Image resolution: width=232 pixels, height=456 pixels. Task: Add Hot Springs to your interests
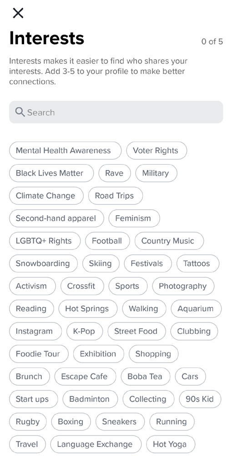point(88,309)
